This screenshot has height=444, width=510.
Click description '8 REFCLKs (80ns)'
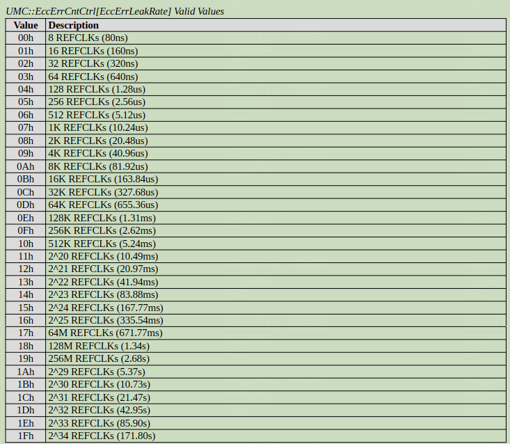(x=88, y=38)
